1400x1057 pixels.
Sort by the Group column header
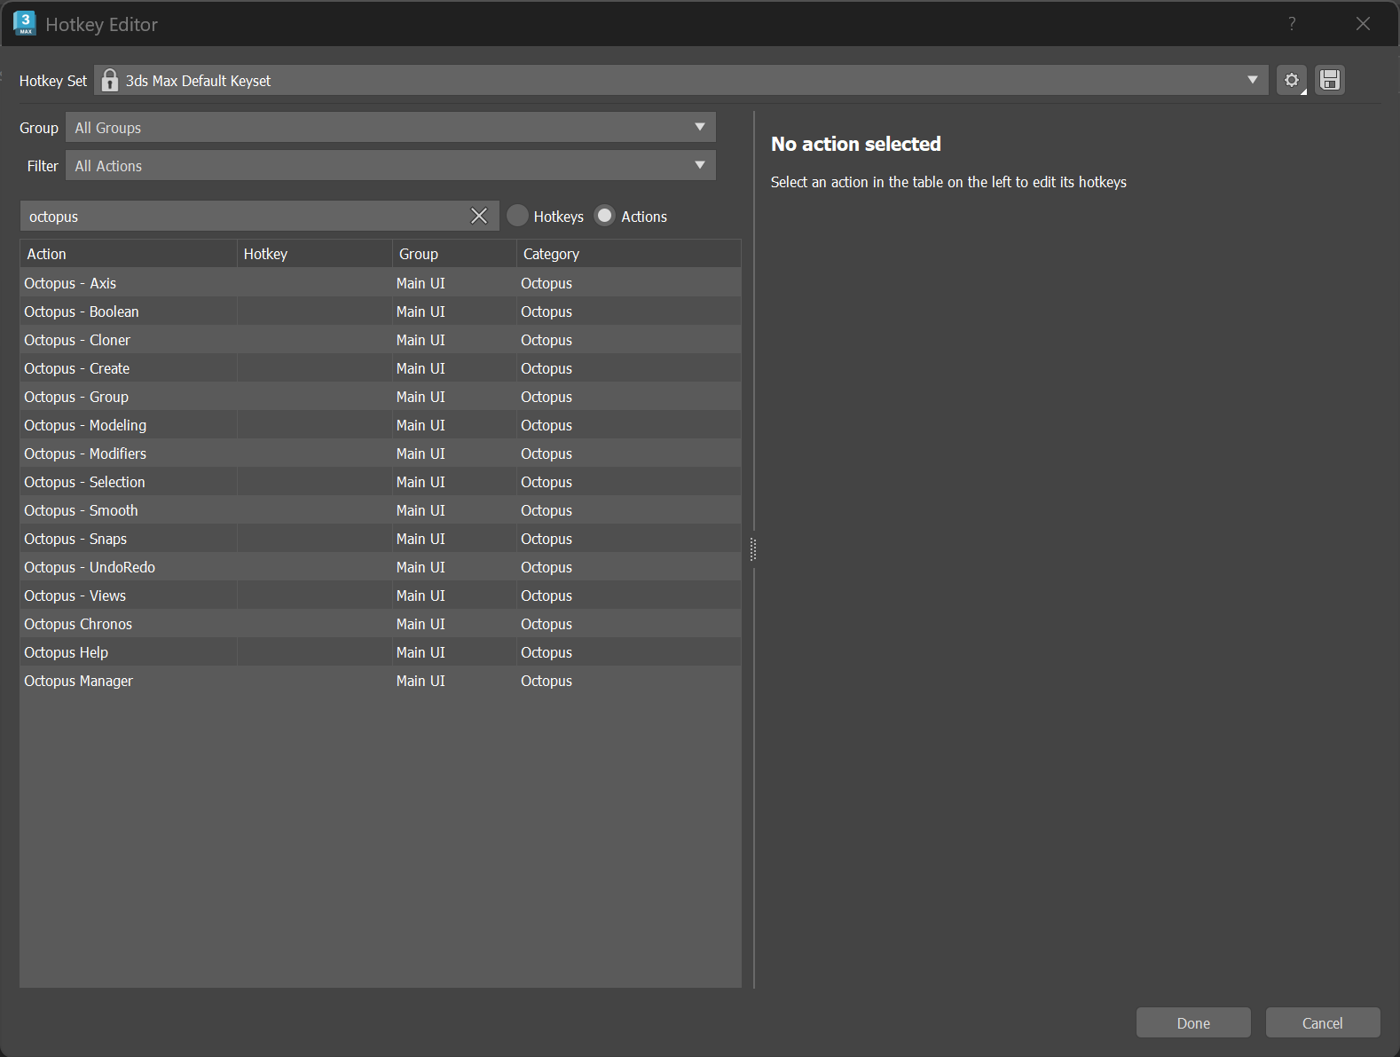coord(454,254)
